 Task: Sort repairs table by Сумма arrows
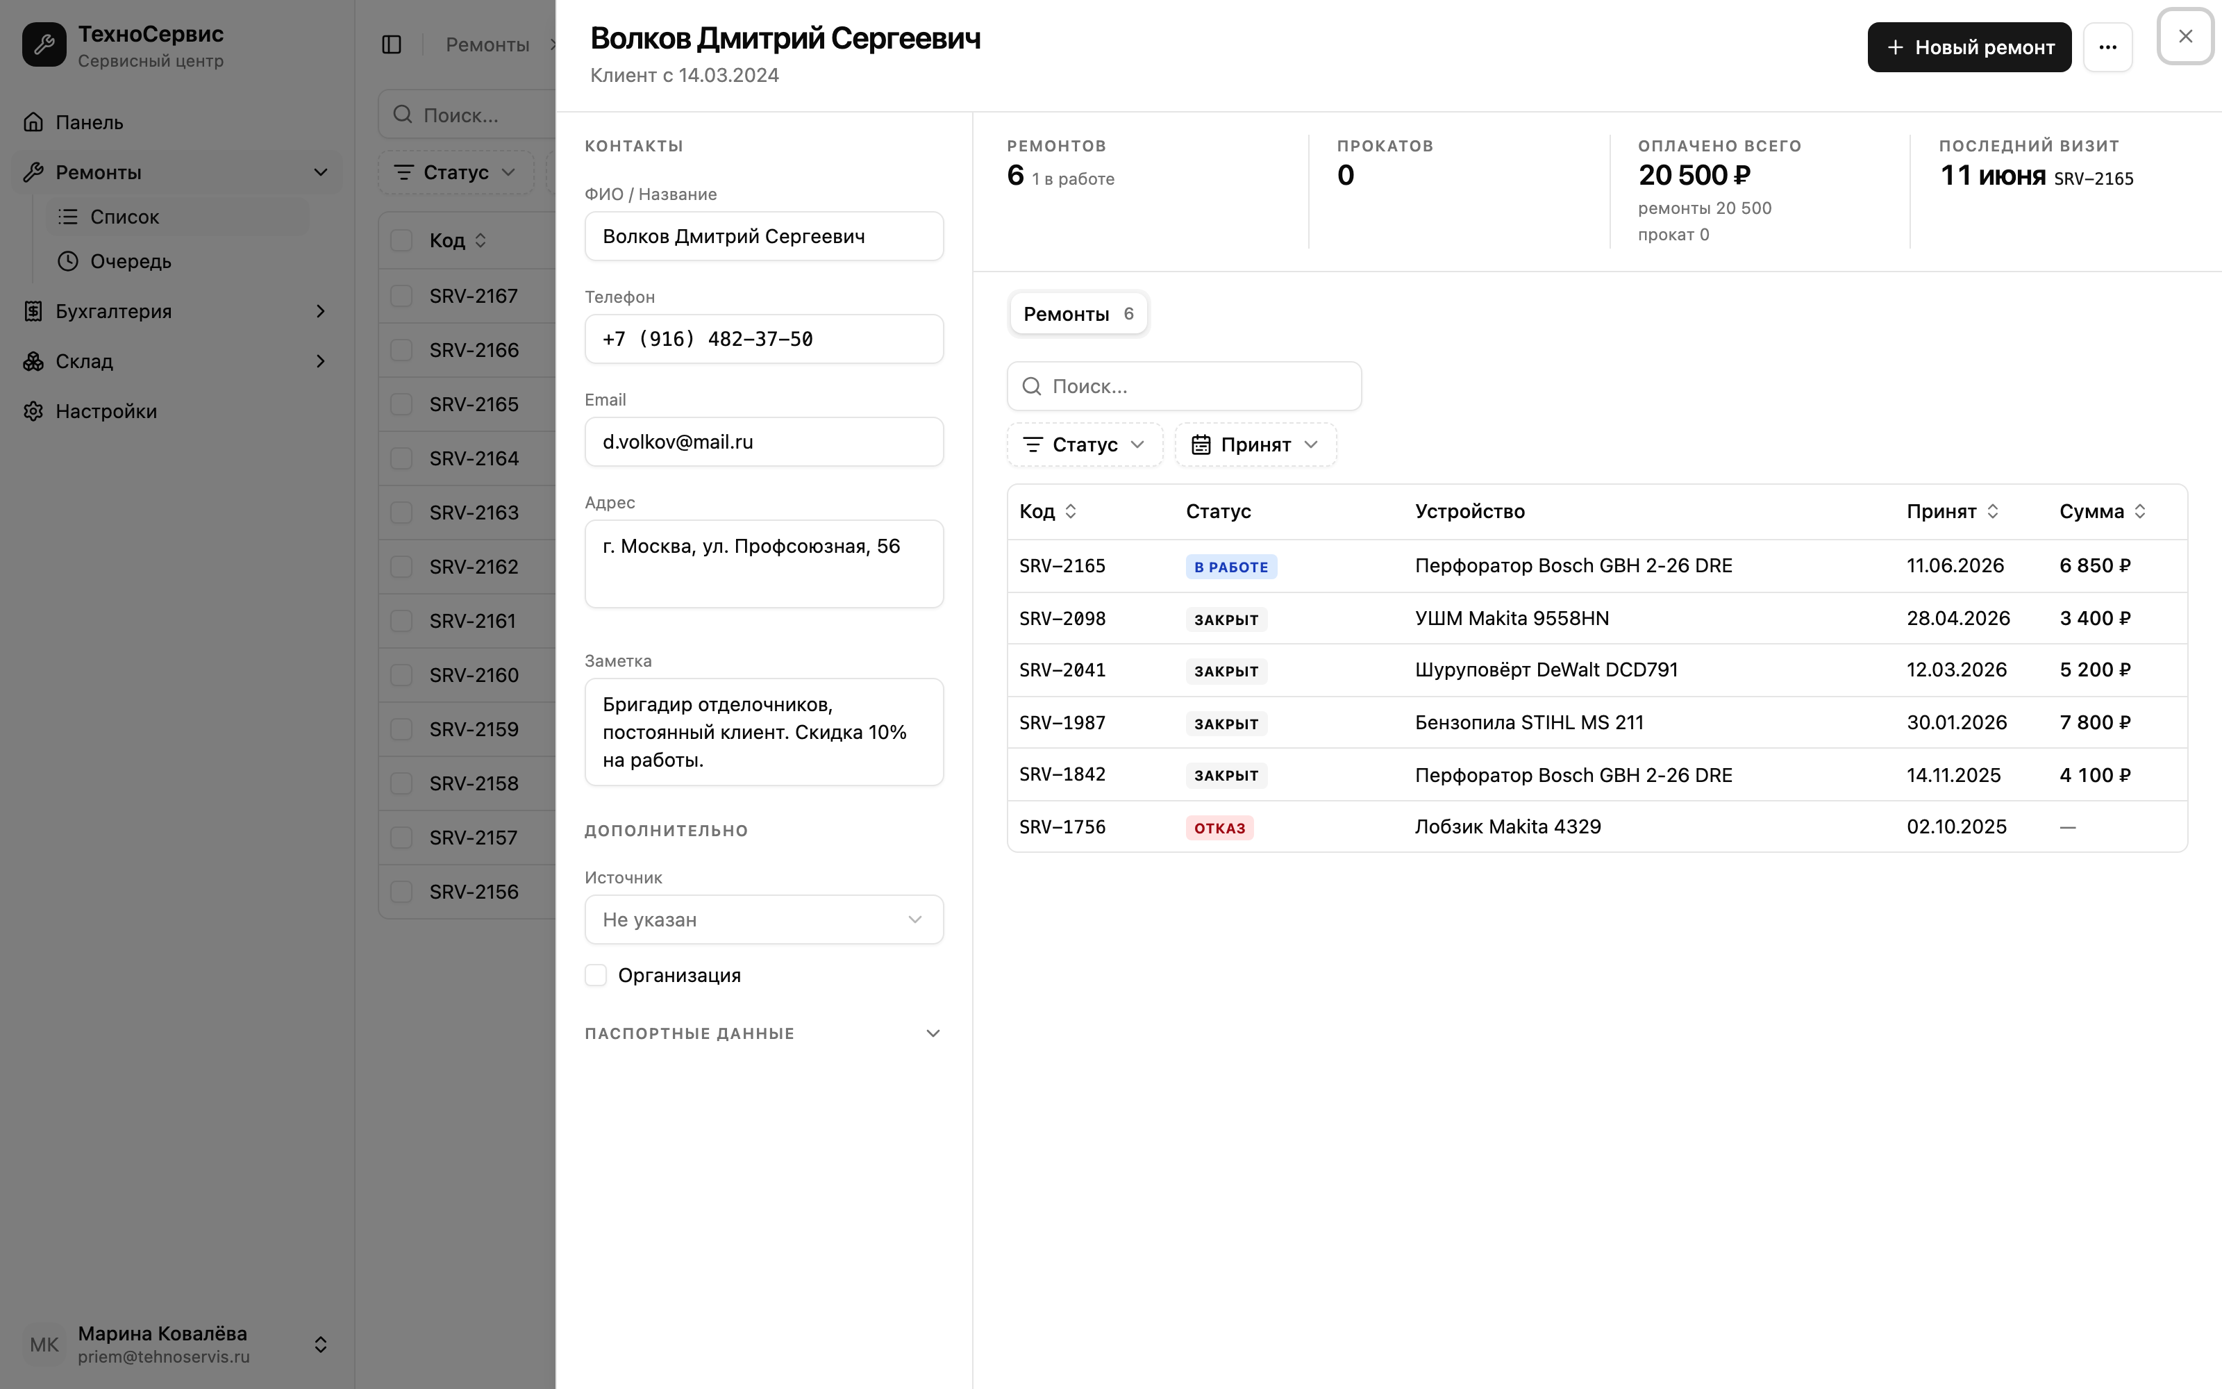pos(2140,512)
